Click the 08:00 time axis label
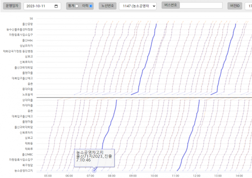 pyautogui.click(x=112, y=175)
